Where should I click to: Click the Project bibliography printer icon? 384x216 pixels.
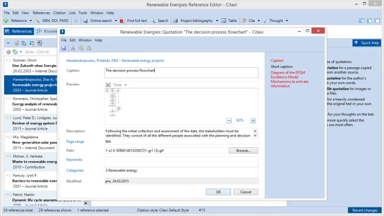coord(175,21)
